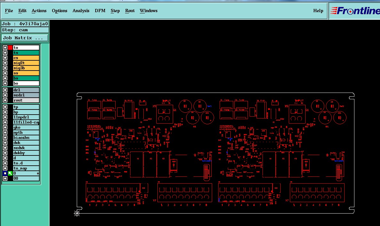The width and height of the screenshot is (380, 226).
Task: Click the origin datum marker at board corner
Action: (x=77, y=213)
